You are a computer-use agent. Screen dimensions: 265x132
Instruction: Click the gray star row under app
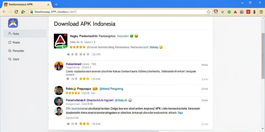pos(78,54)
